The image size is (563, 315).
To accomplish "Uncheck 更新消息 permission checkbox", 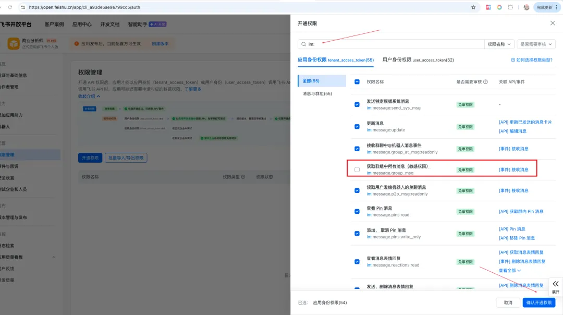I will pos(357,126).
